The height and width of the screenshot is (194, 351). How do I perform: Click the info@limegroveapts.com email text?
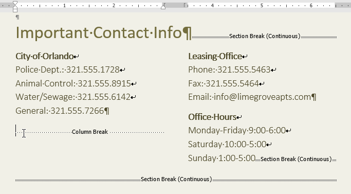(x=263, y=97)
